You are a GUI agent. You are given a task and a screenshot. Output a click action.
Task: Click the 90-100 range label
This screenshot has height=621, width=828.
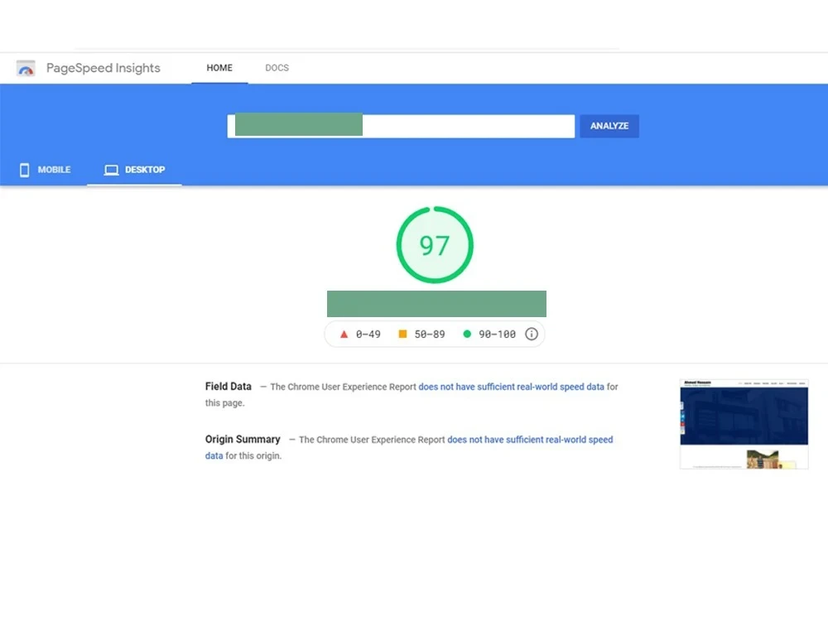click(497, 335)
